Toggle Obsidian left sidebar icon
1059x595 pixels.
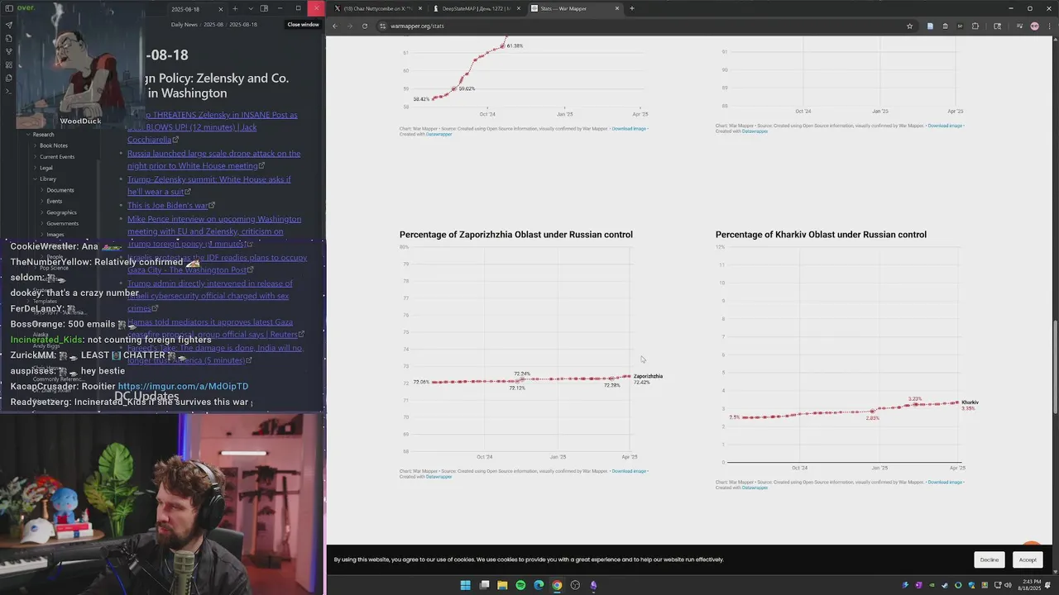8,8
